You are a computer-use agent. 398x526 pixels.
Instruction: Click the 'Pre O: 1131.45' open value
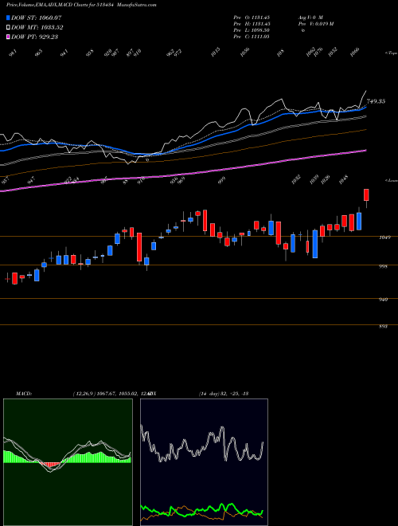[252, 18]
